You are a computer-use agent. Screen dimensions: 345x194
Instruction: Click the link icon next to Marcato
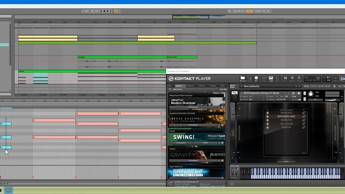[303, 120]
